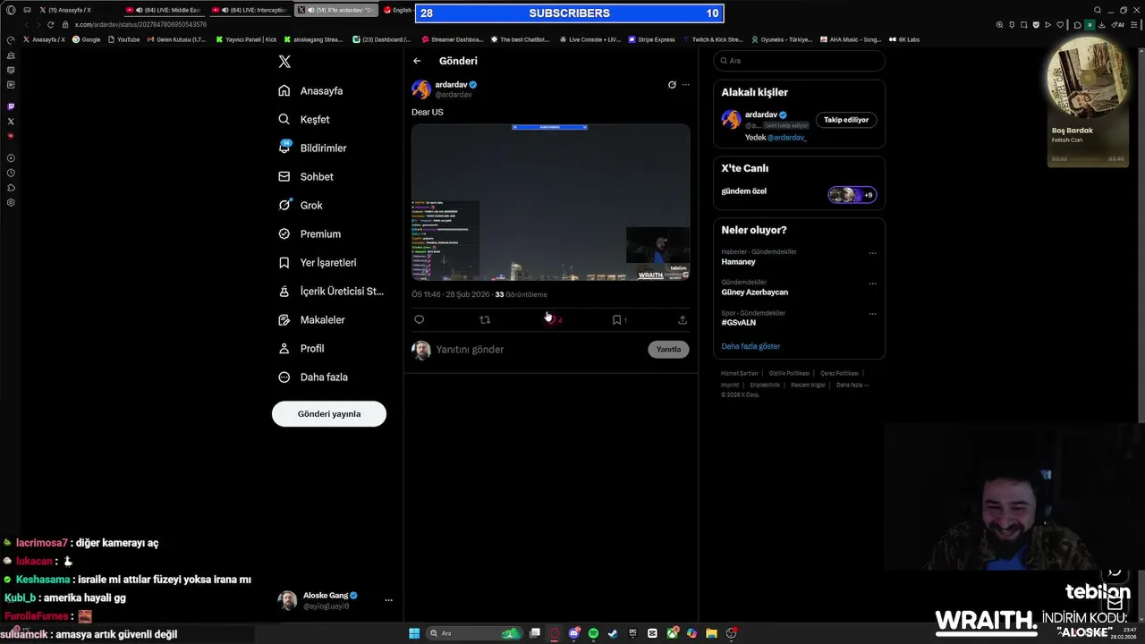
Task: Open options for Güney Azerbaycan trend
Action: pos(873,284)
